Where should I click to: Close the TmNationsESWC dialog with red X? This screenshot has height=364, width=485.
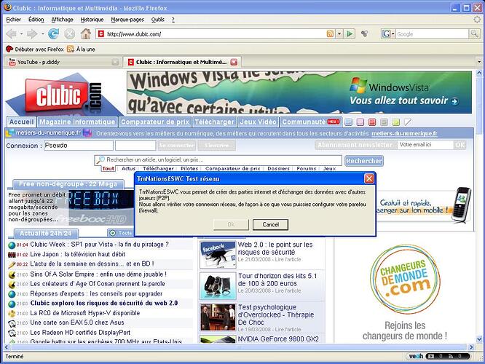(x=368, y=178)
